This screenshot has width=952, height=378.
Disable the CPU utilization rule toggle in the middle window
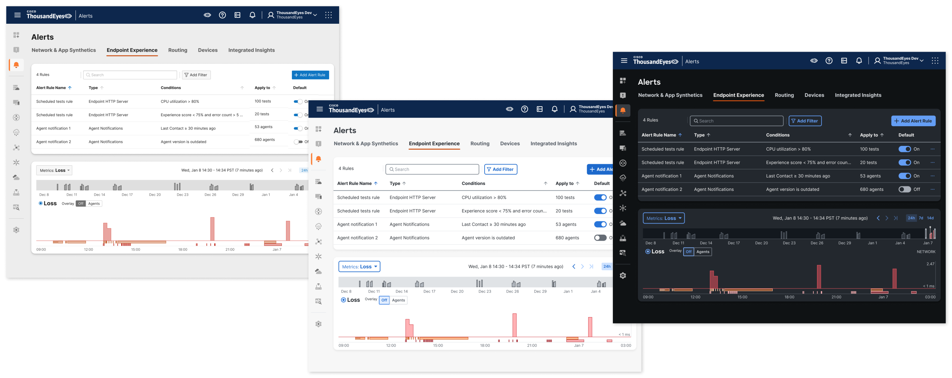600,198
